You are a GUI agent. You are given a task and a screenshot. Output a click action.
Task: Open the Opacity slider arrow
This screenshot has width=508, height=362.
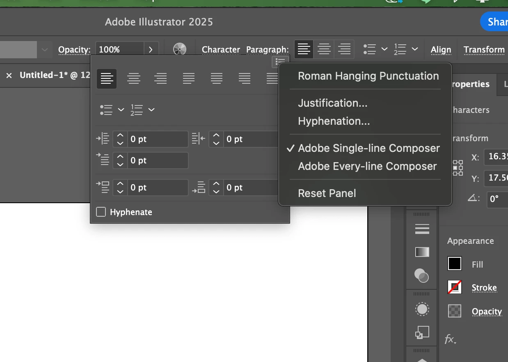pyautogui.click(x=151, y=50)
